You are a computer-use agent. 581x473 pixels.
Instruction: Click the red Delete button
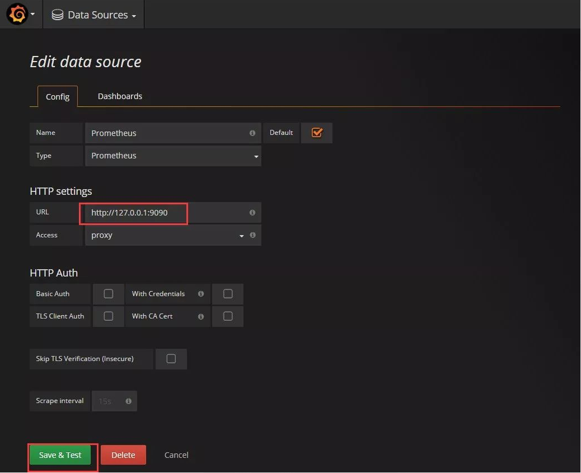point(123,455)
